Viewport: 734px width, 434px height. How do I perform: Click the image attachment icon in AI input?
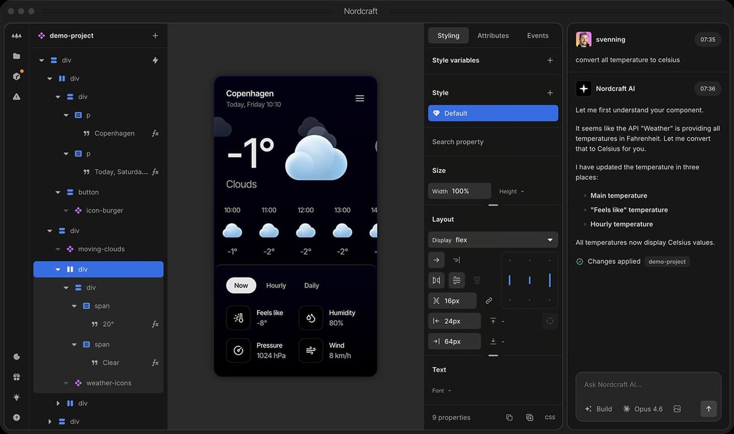[x=677, y=409]
